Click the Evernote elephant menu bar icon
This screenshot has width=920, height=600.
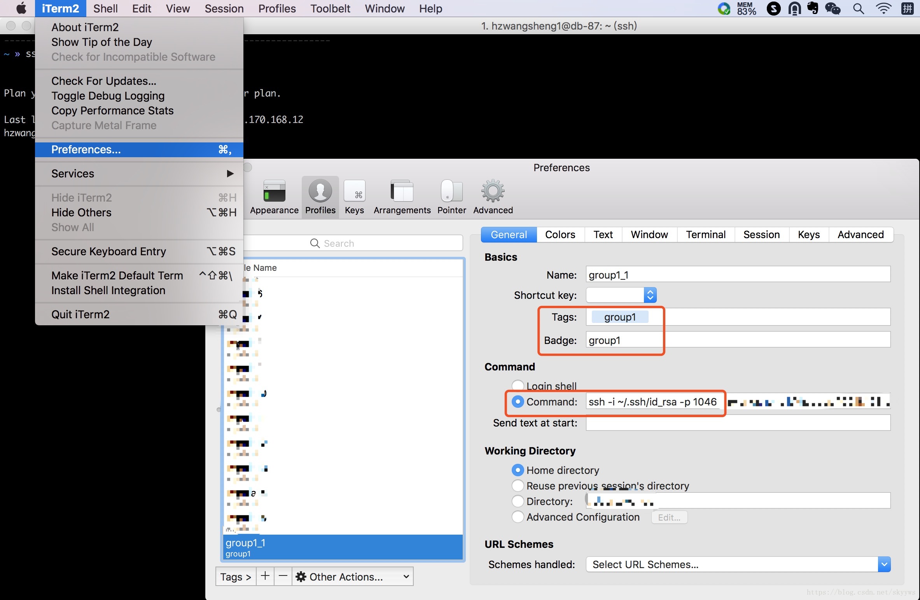[x=813, y=8]
